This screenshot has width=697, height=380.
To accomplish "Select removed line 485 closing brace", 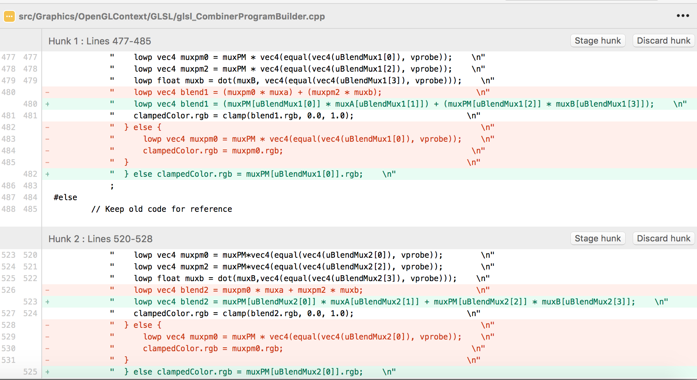I will click(369, 162).
